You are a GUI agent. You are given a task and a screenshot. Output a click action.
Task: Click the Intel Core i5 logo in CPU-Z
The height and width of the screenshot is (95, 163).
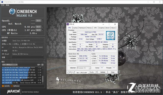pyautogui.click(x=111, y=35)
